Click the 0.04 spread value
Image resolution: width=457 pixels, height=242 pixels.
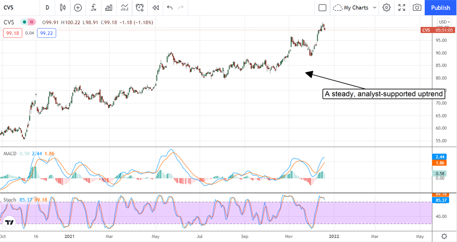30,34
